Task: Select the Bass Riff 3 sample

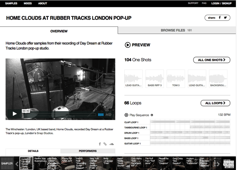Action: (x=155, y=78)
